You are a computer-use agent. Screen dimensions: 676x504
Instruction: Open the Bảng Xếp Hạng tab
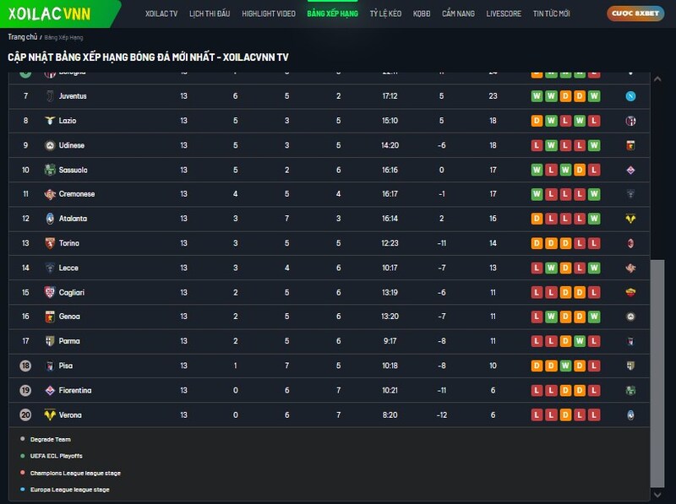pyautogui.click(x=332, y=14)
